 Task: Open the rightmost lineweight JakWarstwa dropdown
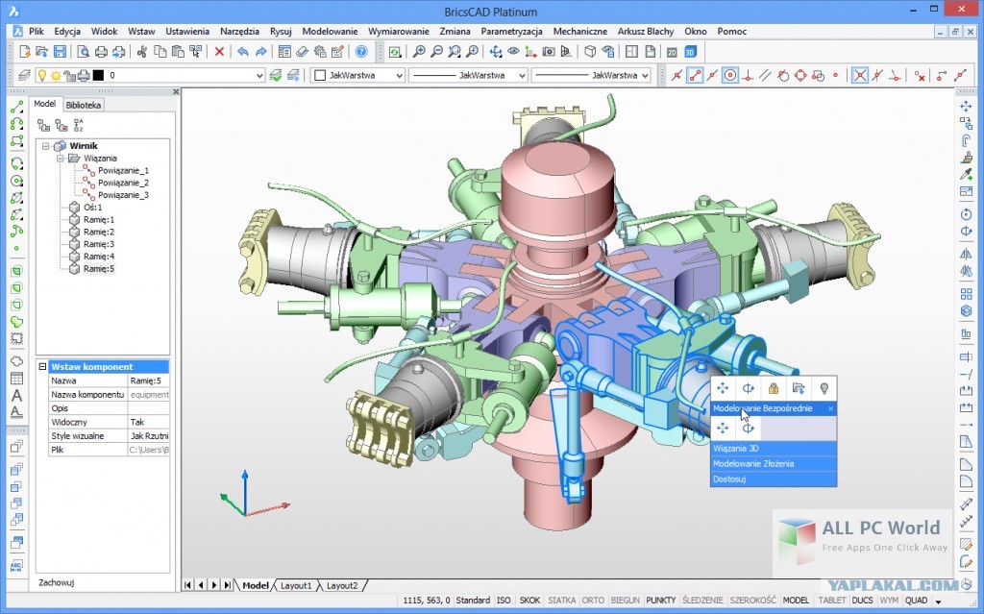(x=591, y=75)
